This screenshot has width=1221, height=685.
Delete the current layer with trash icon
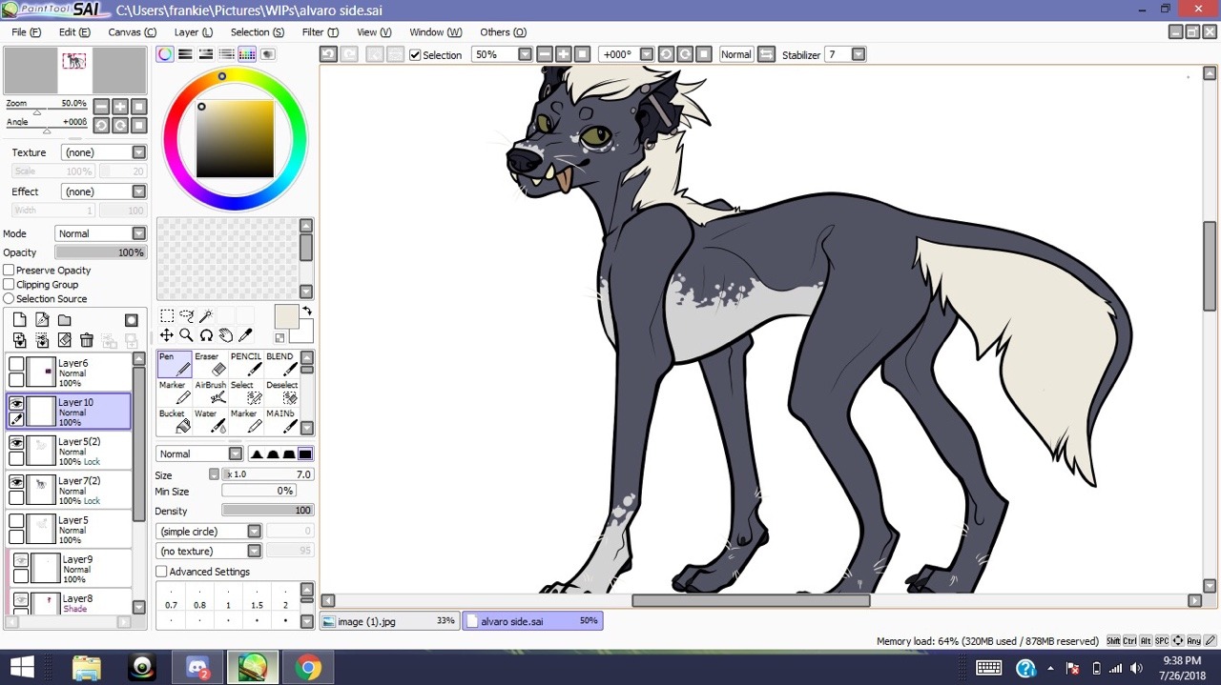(x=87, y=340)
